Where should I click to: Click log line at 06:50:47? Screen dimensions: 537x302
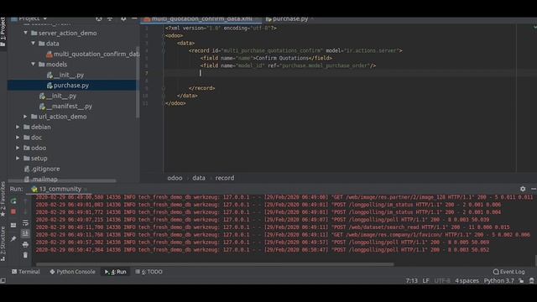pos(263,250)
